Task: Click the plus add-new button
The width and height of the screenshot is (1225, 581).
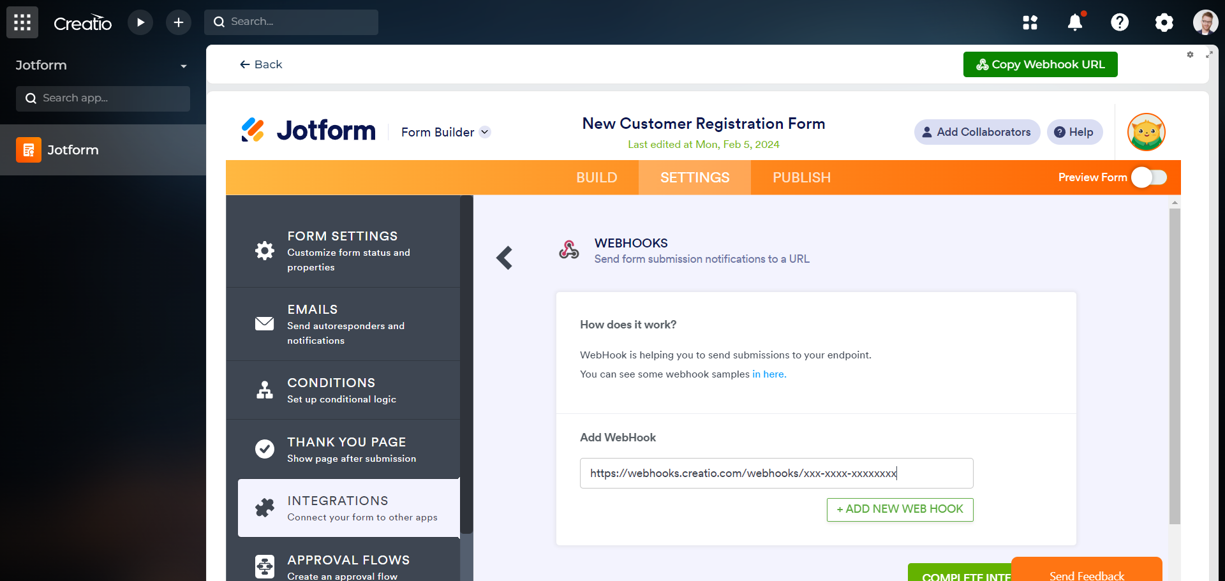Action: tap(179, 22)
